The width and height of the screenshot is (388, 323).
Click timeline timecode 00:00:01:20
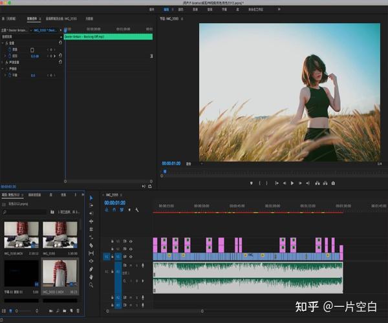(115, 203)
